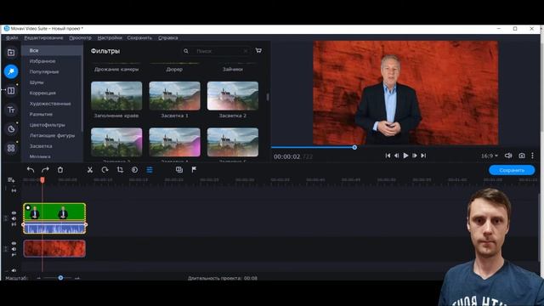Screen dimensions: 544x306
Task: Split clip with the scissors icon
Action: 90,170
